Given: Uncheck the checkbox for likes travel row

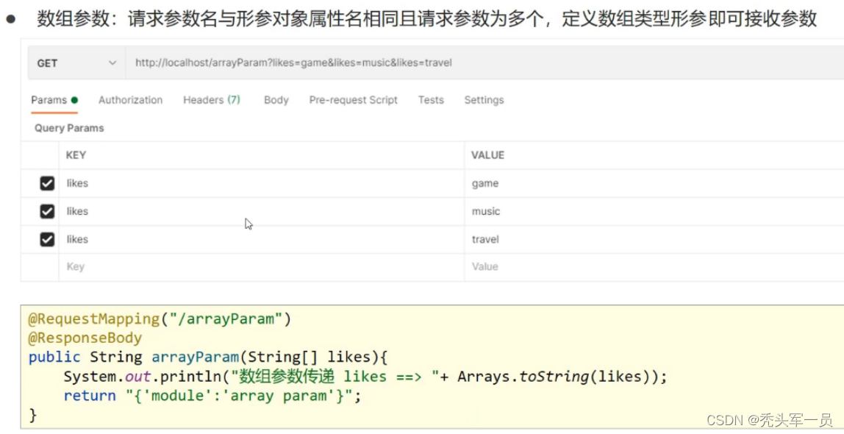Looking at the screenshot, I should (x=47, y=239).
